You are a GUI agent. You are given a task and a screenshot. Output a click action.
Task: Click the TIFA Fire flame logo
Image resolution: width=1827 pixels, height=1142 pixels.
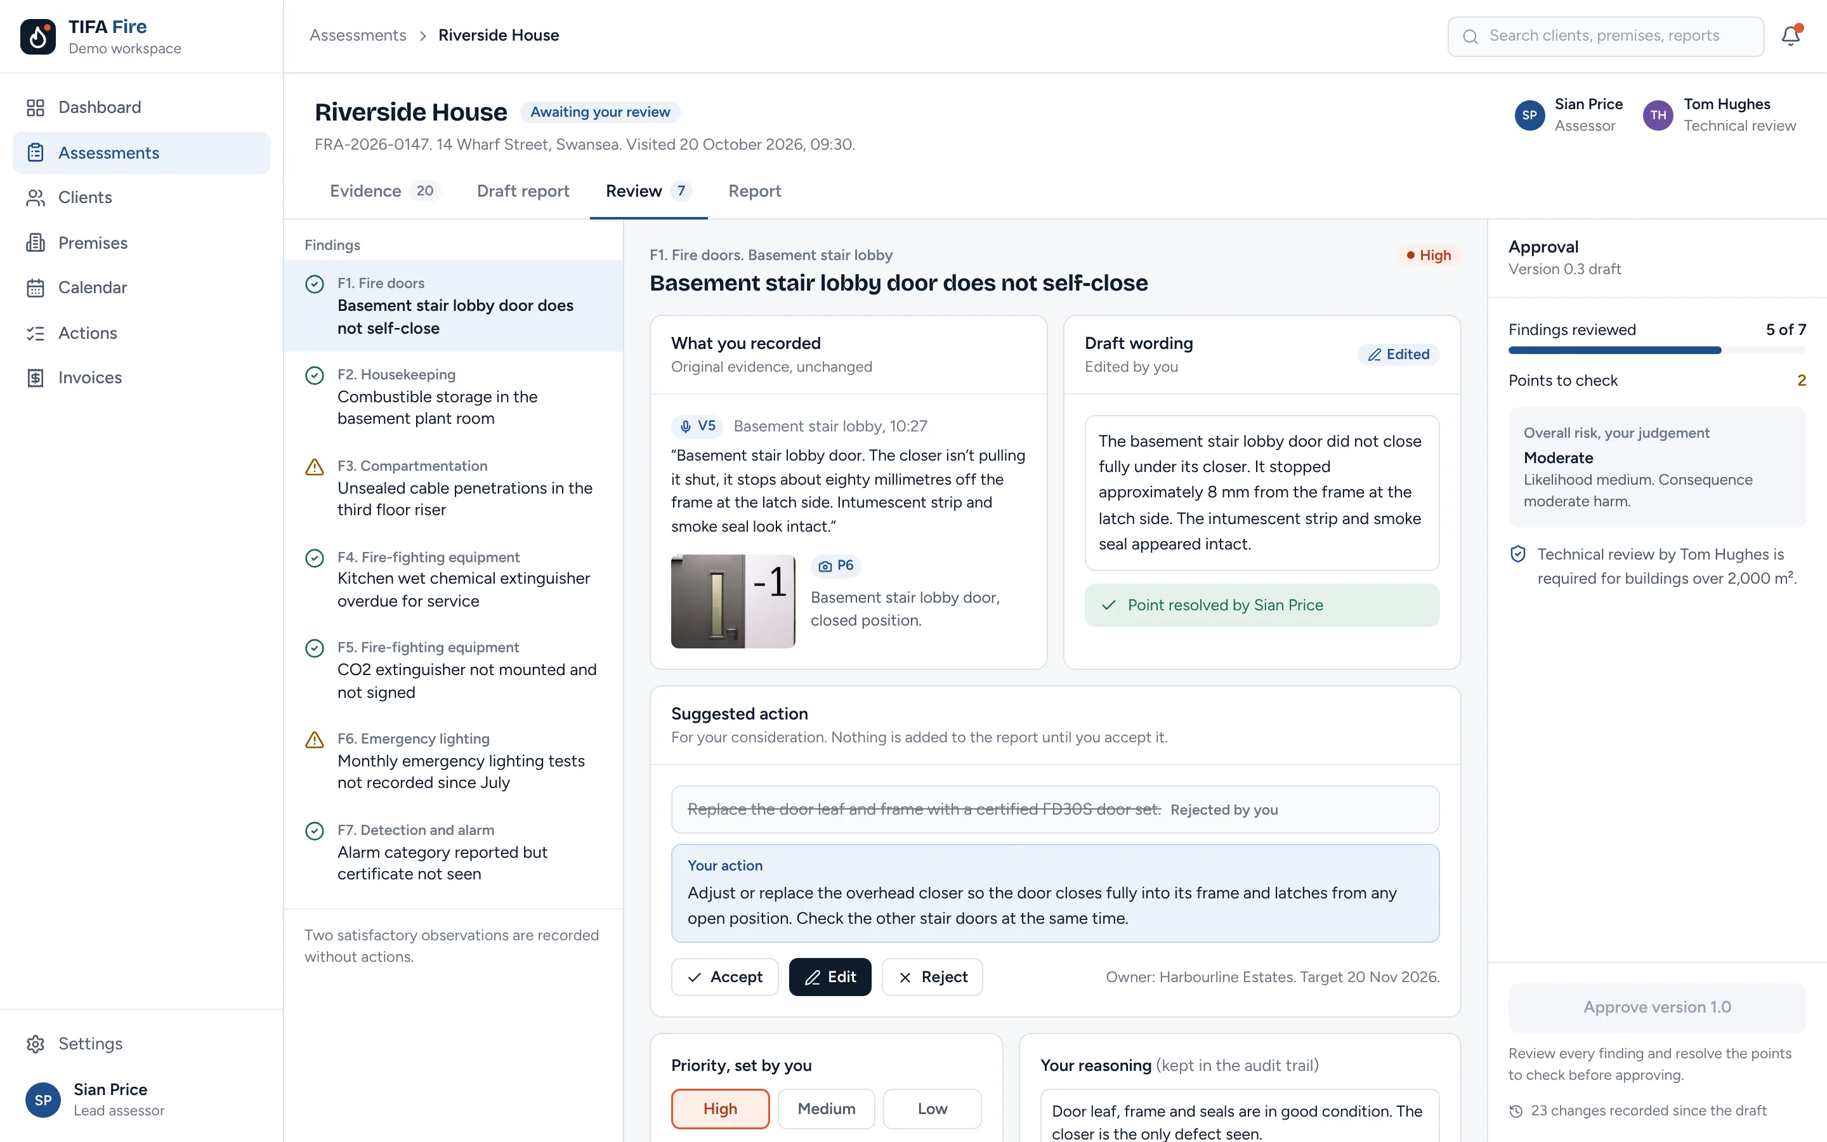[x=38, y=36]
